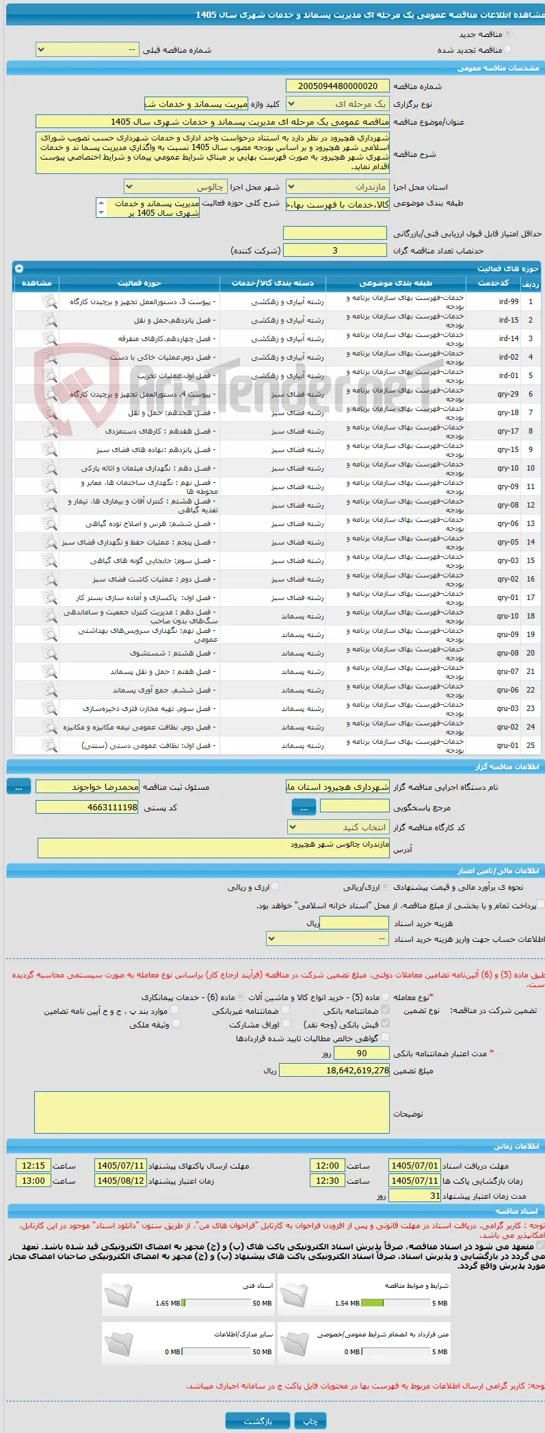This screenshot has height=1433, width=545.
Task: Select مناقصه تجدید شده radio button
Action: coord(507,49)
